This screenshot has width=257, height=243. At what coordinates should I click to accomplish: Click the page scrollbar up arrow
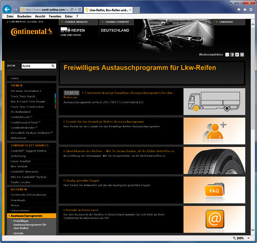(253, 24)
